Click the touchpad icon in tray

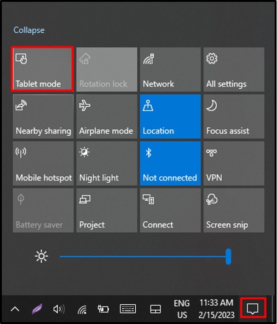point(156,309)
